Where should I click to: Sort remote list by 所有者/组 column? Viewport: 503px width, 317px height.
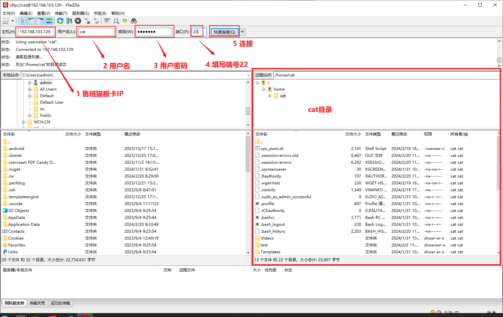click(462, 134)
